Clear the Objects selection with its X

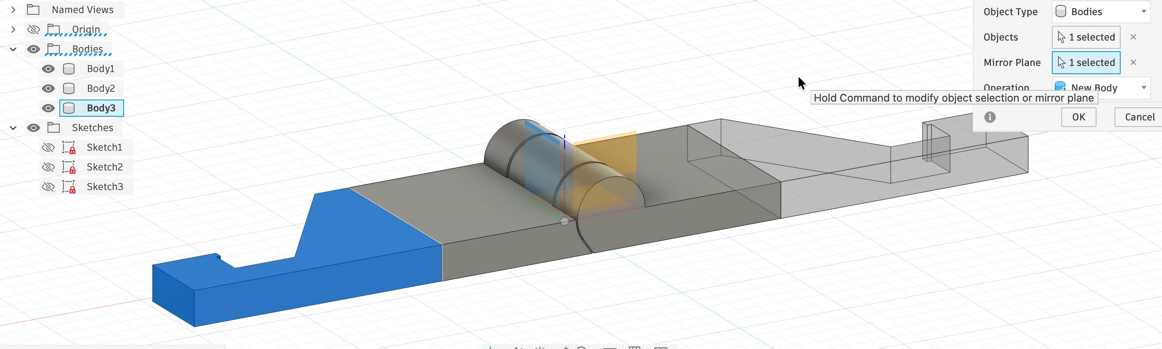click(1133, 37)
